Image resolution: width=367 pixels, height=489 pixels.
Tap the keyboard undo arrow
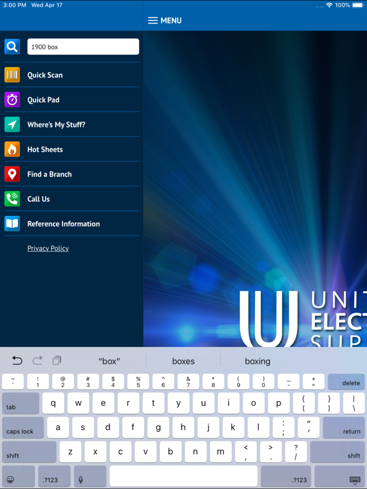[17, 360]
